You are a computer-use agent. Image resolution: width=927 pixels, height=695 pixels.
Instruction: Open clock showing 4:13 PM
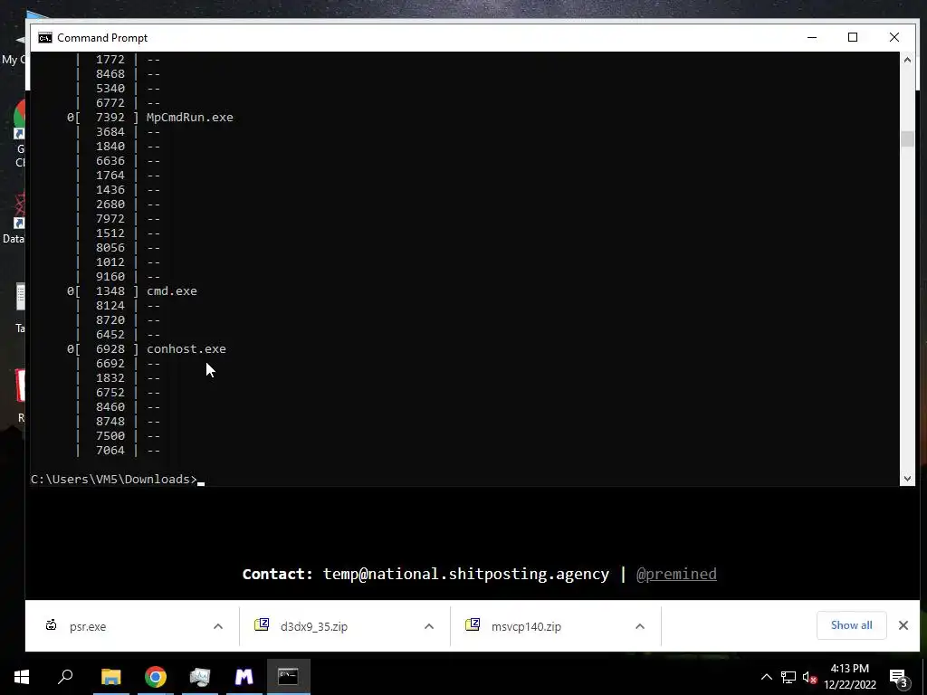point(849,669)
